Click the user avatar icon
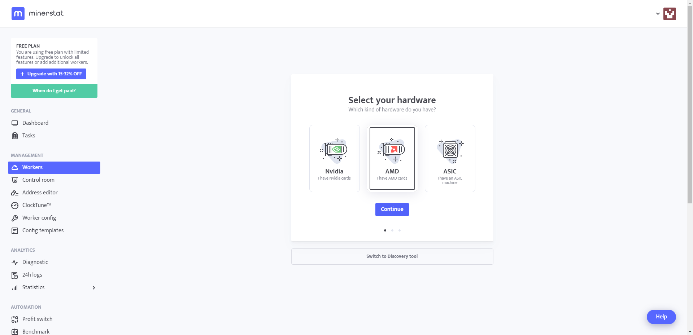The width and height of the screenshot is (693, 335). click(670, 14)
